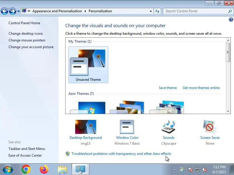Select the Windows 7 Aero theme thumbnail

click(x=88, y=108)
